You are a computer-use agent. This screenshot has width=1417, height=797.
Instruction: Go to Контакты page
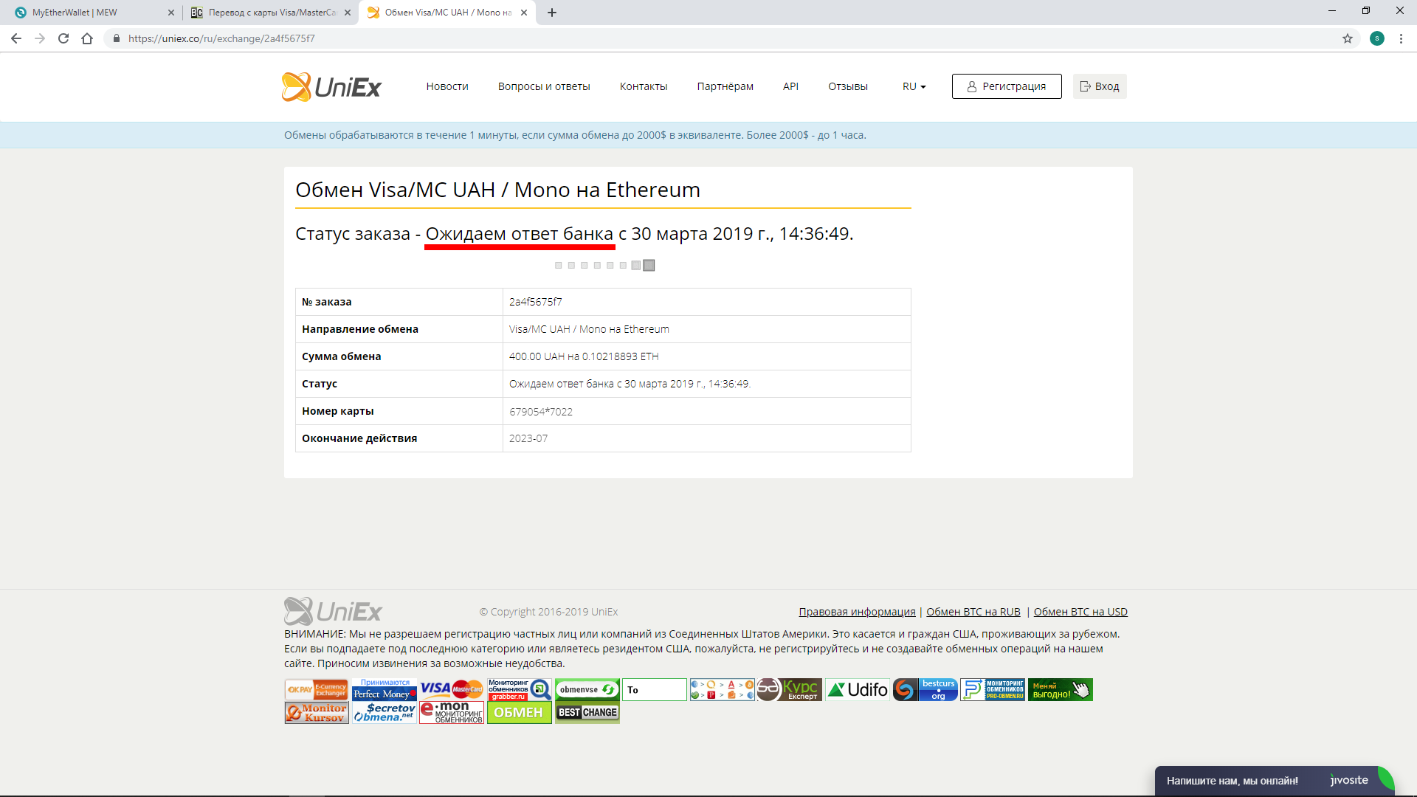pyautogui.click(x=644, y=86)
